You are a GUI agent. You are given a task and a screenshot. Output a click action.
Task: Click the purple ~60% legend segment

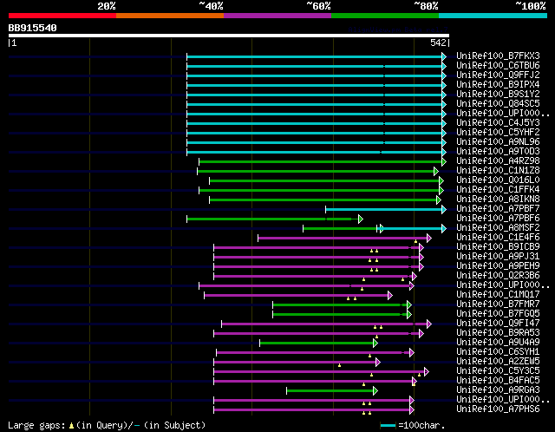coord(277,16)
